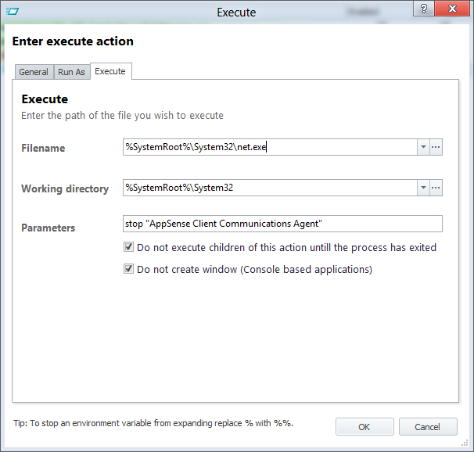Click the Execute title bar text
This screenshot has height=452, width=474.
pyautogui.click(x=236, y=13)
